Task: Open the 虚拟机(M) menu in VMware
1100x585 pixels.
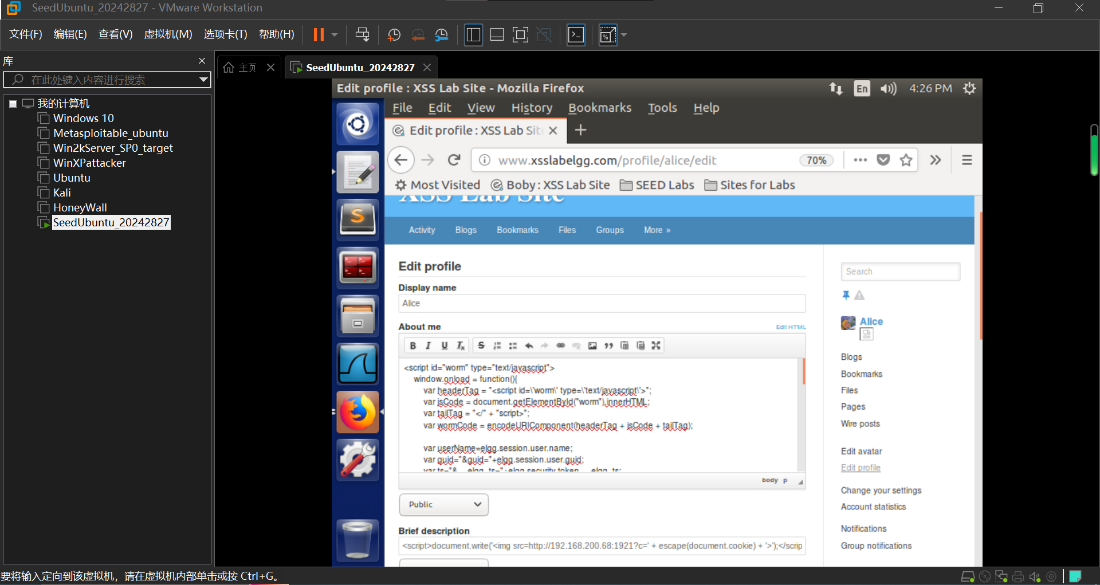Action: click(x=168, y=34)
